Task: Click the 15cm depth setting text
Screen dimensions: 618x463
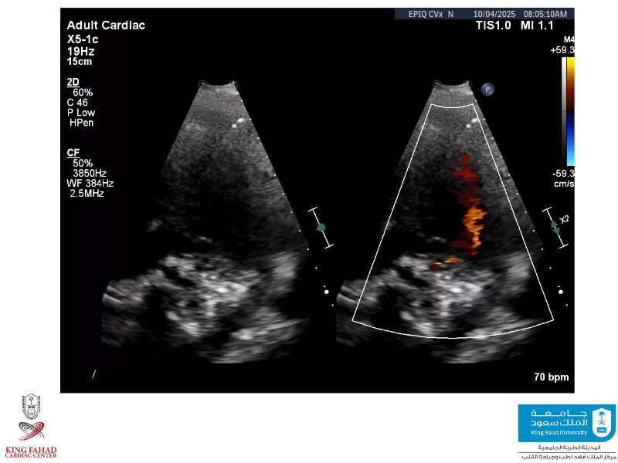Action: click(80, 62)
